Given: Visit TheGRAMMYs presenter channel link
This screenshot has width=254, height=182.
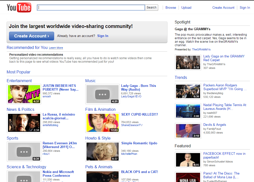Looking at the screenshot, I should 201,49.
